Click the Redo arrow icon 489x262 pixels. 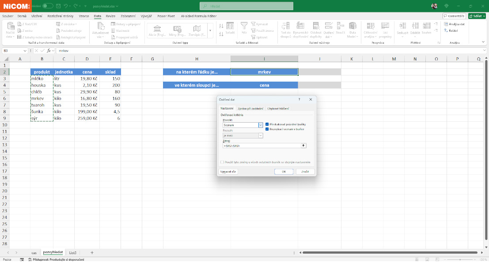click(76, 6)
